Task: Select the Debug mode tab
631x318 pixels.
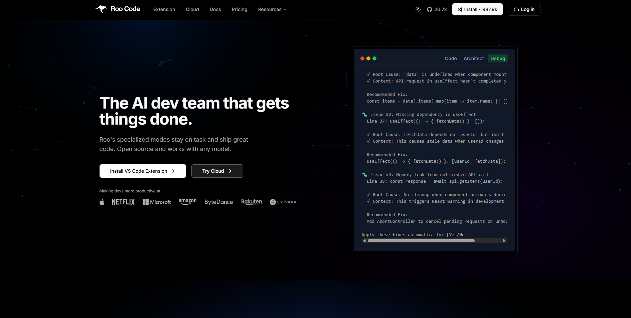Action: click(x=497, y=58)
